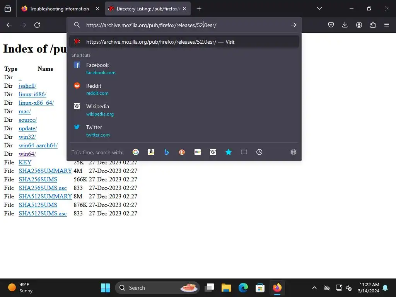Open the source/ directory
The width and height of the screenshot is (396, 297).
28,120
